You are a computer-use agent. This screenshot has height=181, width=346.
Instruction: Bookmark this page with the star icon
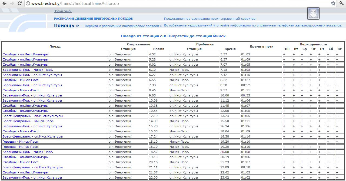333,4
